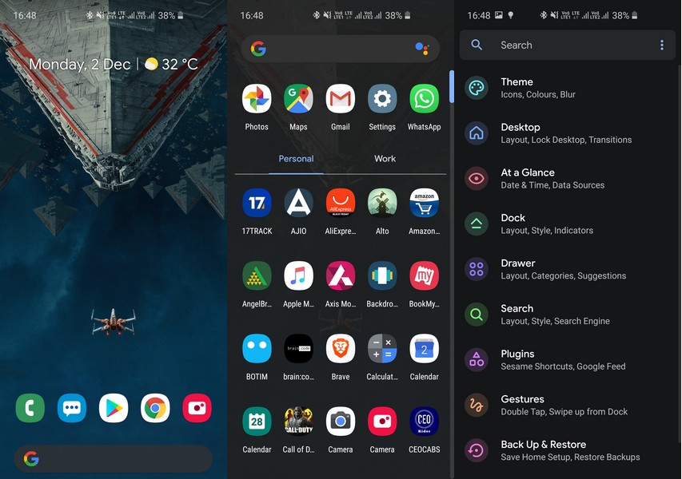Open the BOTIM app
This screenshot has height=479, width=682.
(257, 348)
